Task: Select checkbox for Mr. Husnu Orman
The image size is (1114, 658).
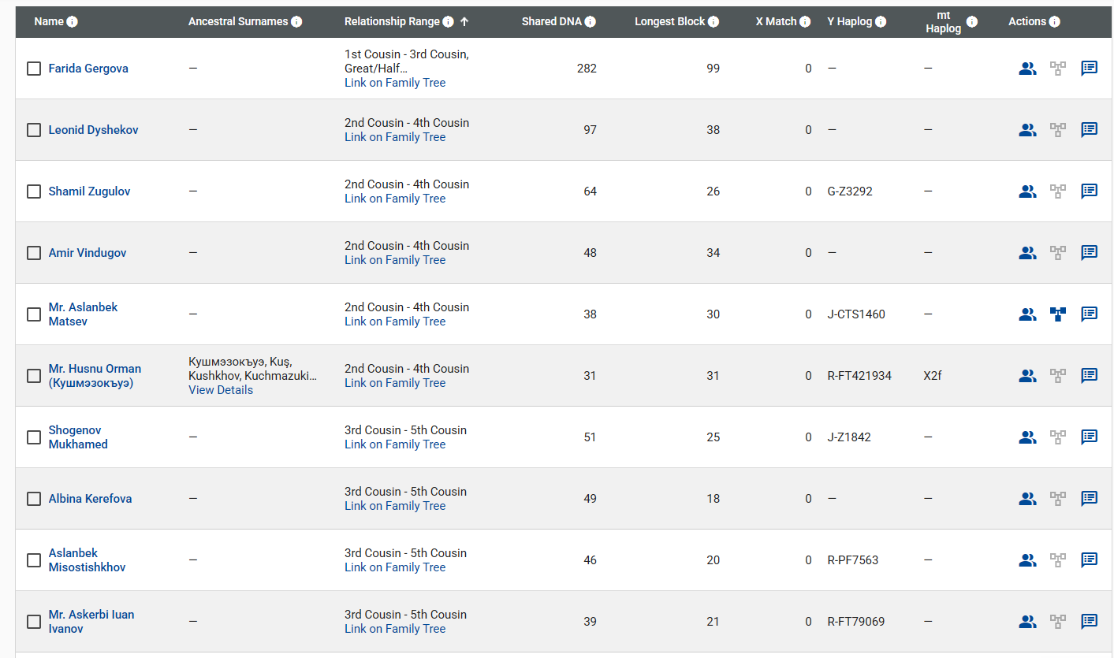Action: click(x=34, y=376)
